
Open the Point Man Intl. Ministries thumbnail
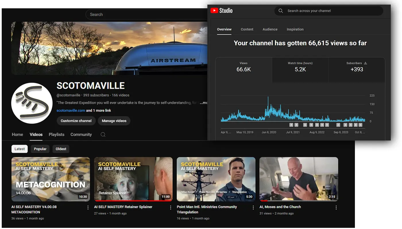tap(216, 179)
